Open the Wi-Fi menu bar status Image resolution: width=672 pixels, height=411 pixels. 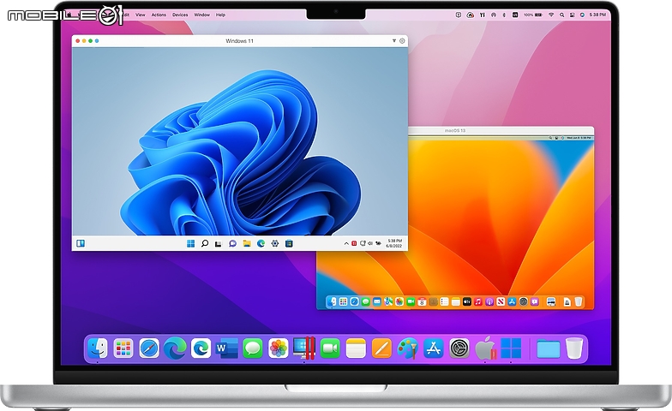pyautogui.click(x=551, y=15)
